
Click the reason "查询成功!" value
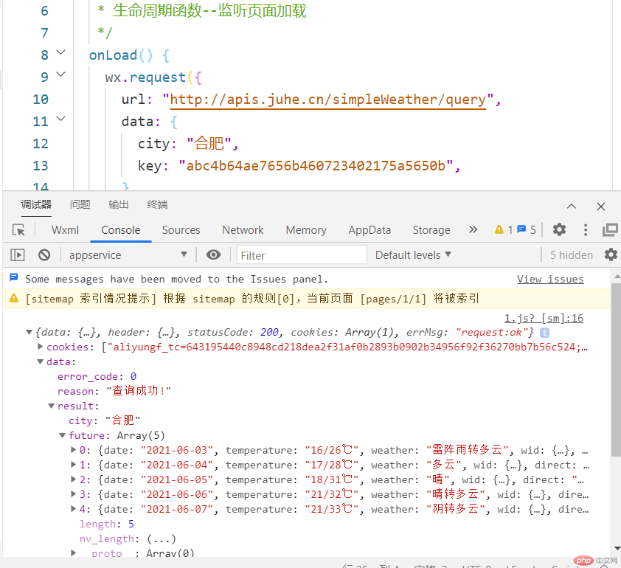point(139,391)
